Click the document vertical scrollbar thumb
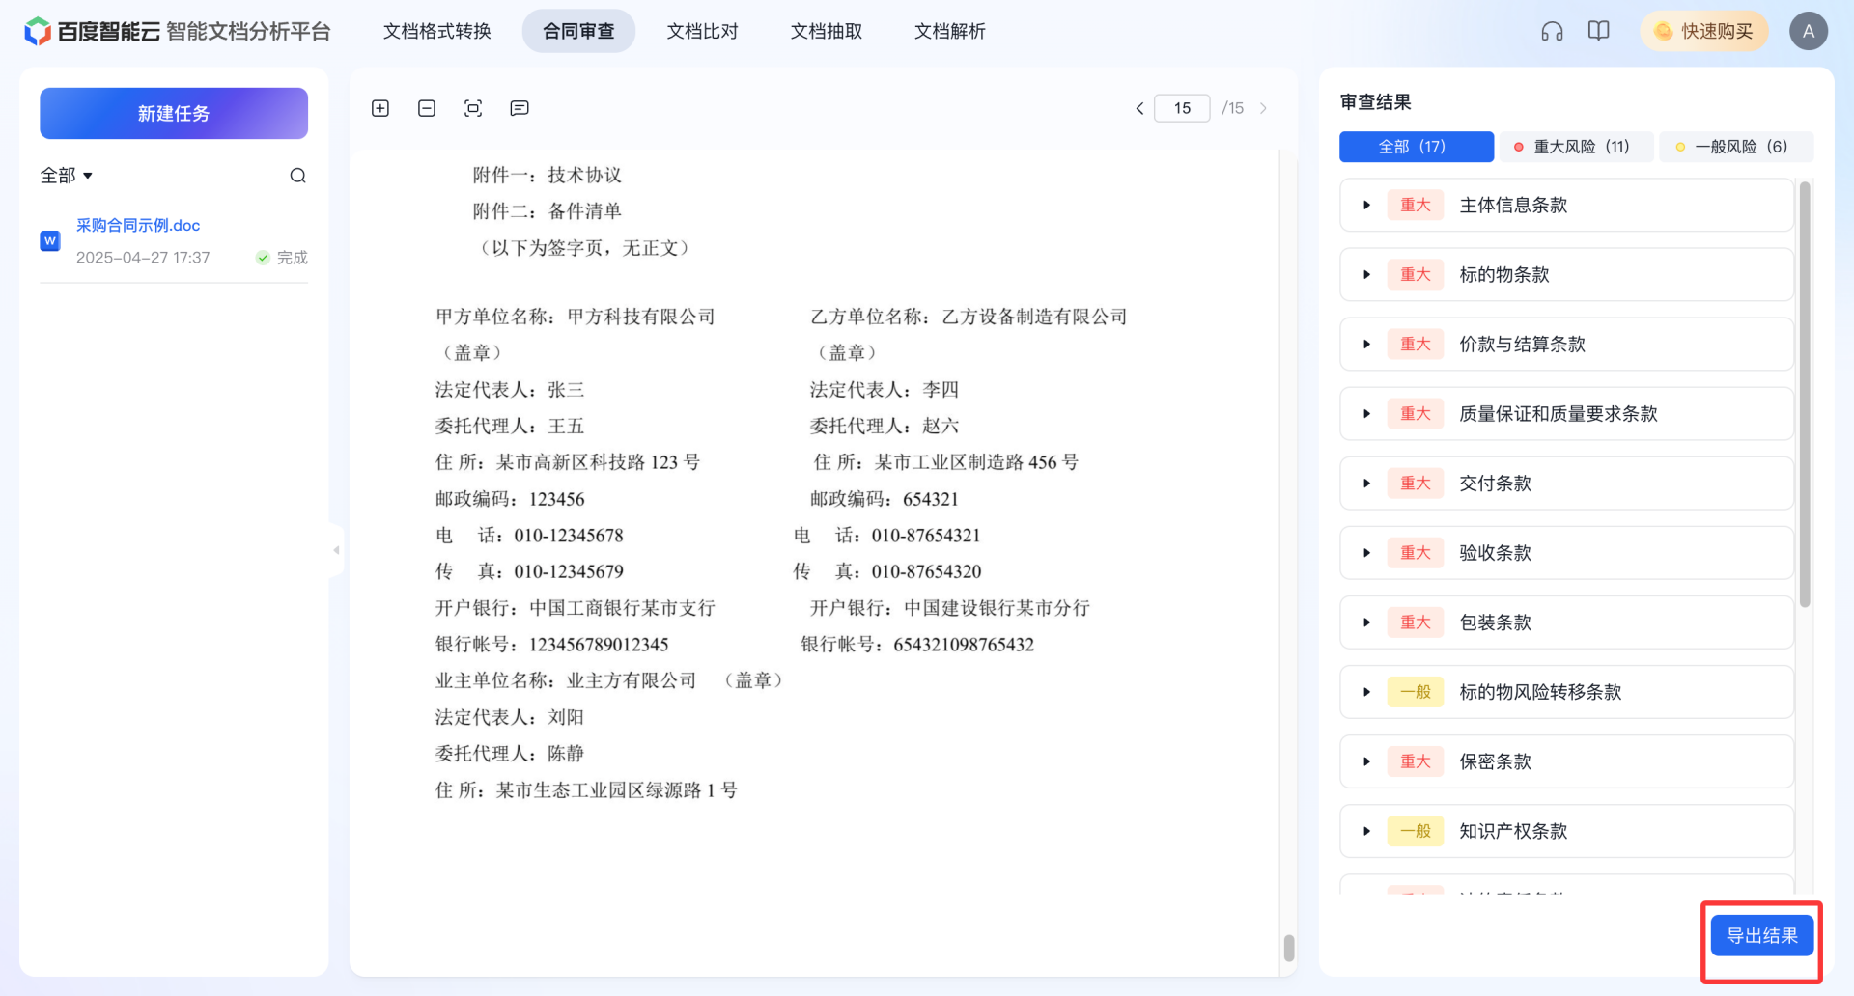Viewport: 1854px width, 996px height. point(1288,948)
